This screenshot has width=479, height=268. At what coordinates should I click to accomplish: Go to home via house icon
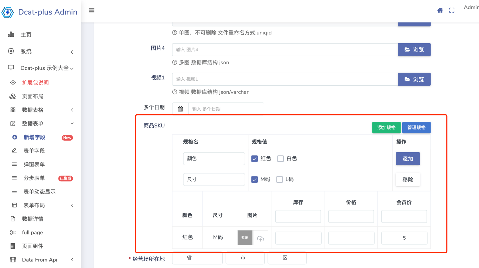tap(440, 11)
